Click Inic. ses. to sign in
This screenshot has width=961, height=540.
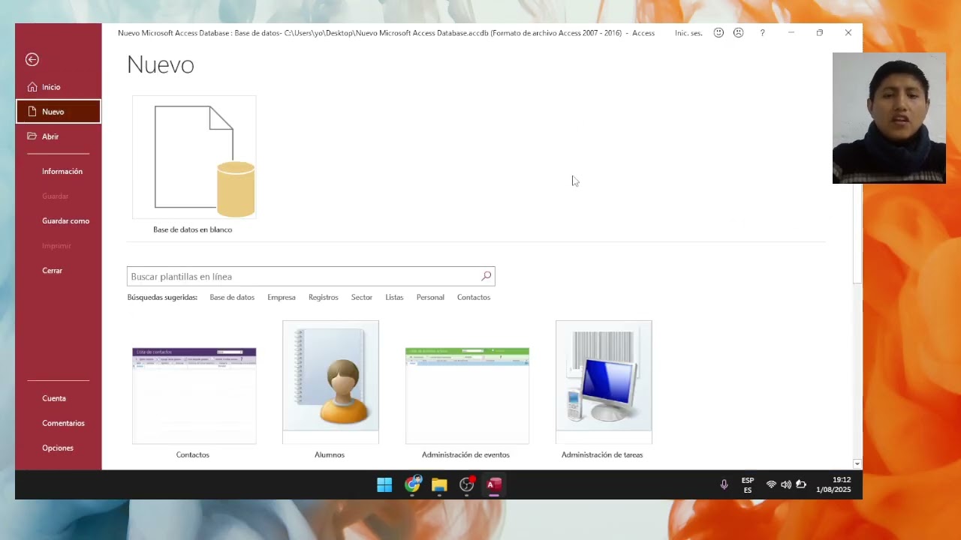[x=688, y=33]
